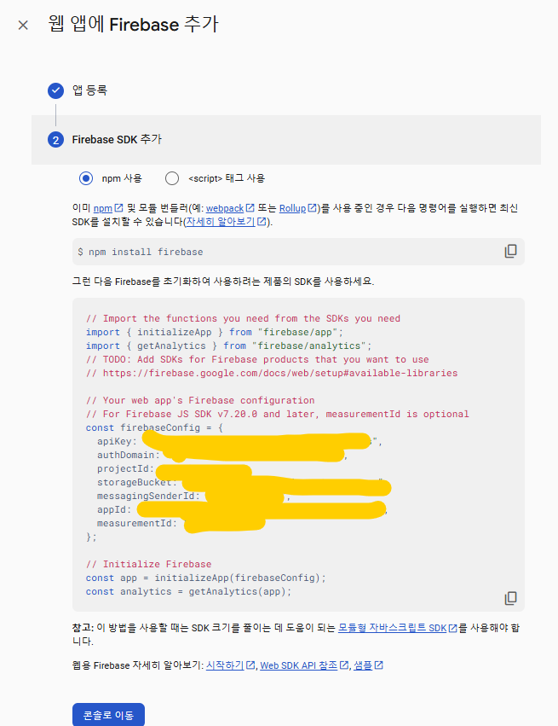Viewport: 558px width, 726px height.
Task: Copy the npm install firebase command
Action: click(510, 252)
